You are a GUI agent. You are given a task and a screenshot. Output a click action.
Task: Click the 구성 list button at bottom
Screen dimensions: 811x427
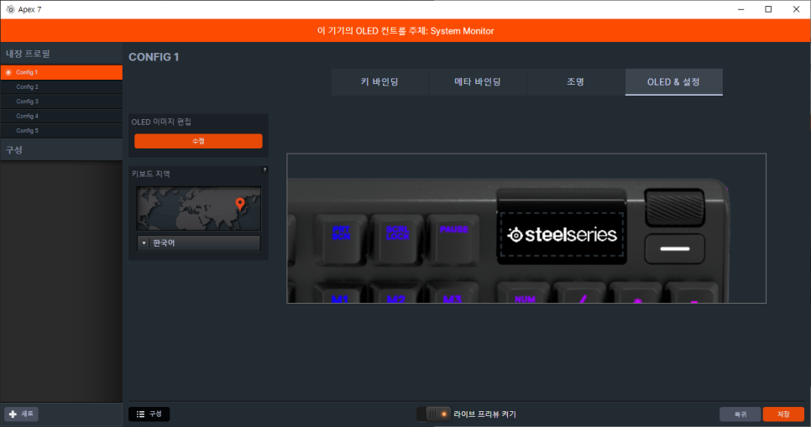pos(149,414)
